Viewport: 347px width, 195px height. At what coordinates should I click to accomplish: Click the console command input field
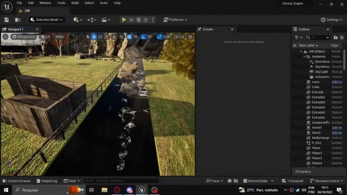121,180
